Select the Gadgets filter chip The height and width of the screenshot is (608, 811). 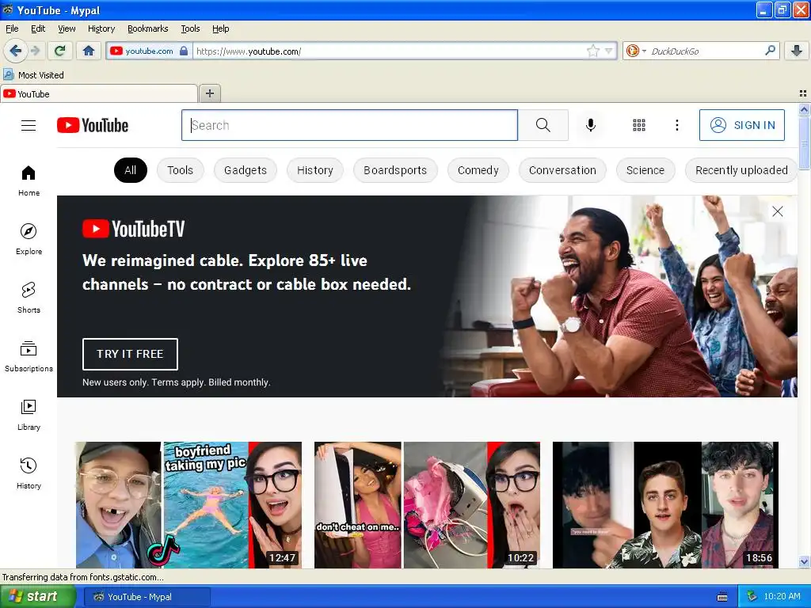(246, 170)
